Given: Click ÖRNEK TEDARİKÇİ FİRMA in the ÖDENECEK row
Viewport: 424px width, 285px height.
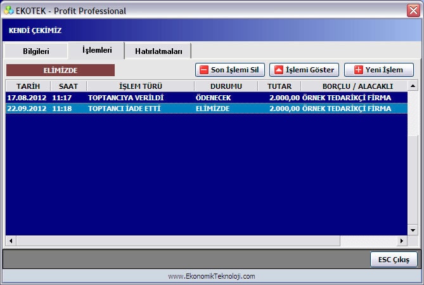Looking at the screenshot, I should (x=347, y=98).
